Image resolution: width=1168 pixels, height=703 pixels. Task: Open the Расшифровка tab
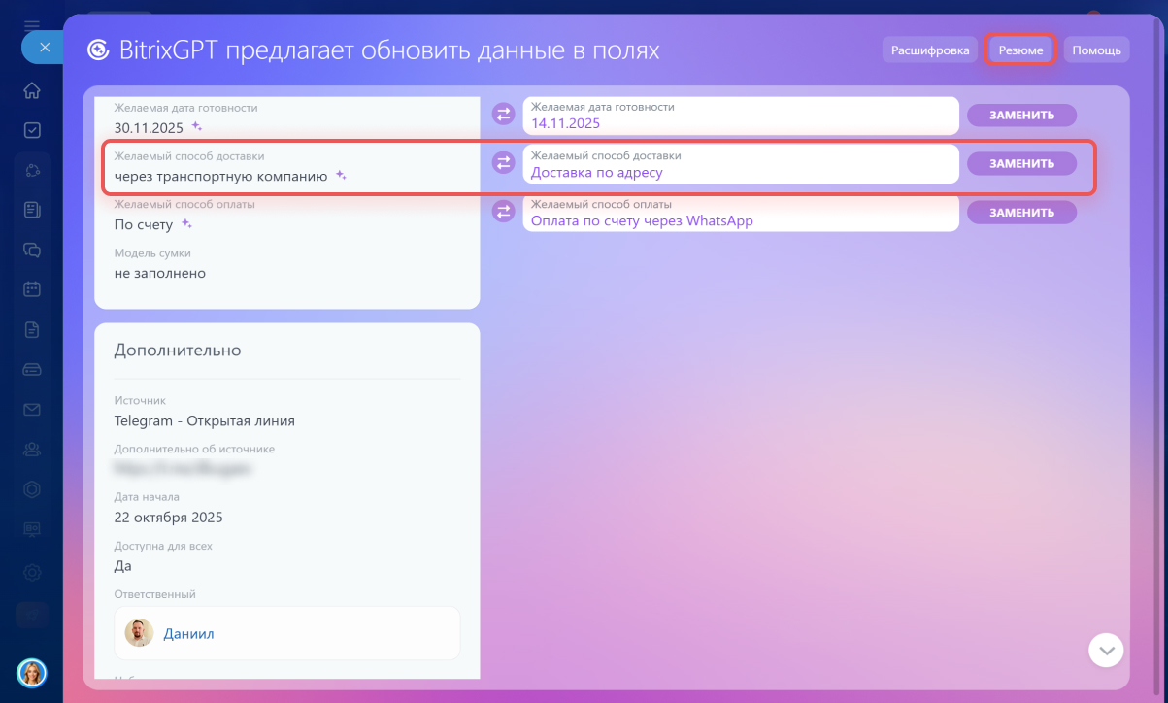point(929,50)
